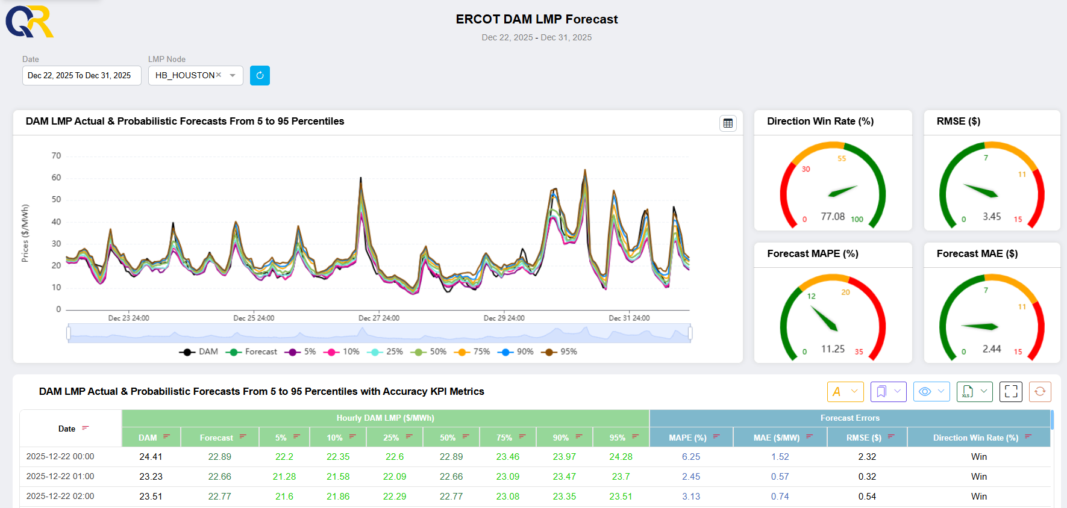Hide the 10% percentile legend series
Screen dimensions: 1067x508
341,352
